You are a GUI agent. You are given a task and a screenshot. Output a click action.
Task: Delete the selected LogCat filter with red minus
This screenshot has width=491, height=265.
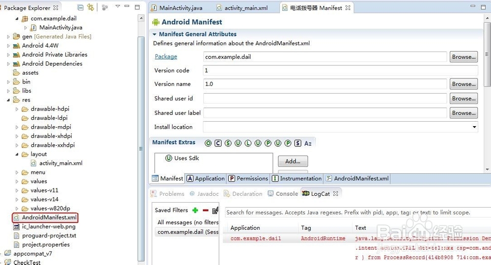205,210
